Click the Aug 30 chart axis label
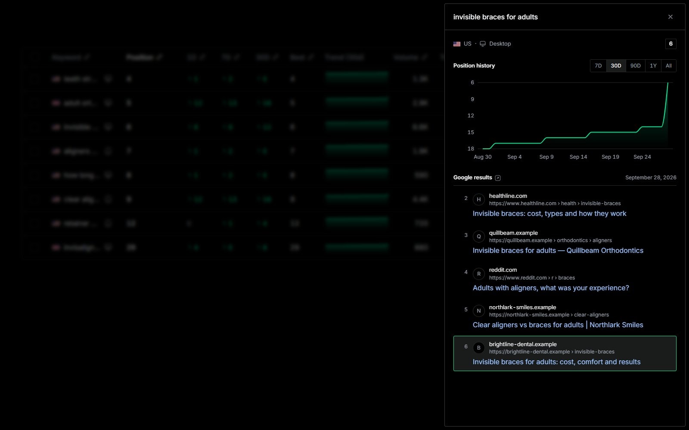This screenshot has height=430, width=689. pos(483,157)
